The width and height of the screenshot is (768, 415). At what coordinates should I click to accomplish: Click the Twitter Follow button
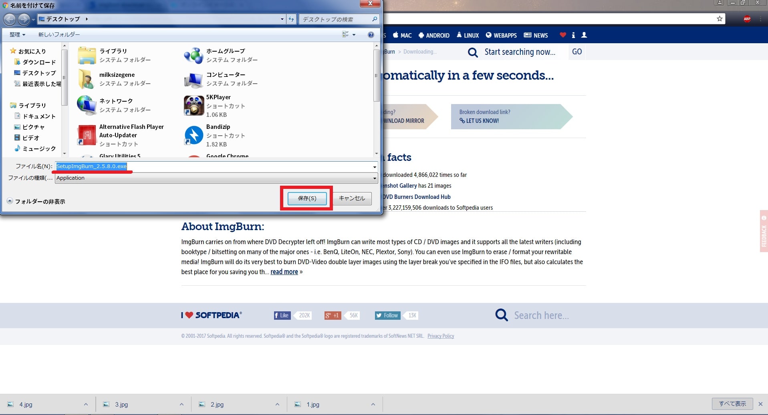coord(387,315)
